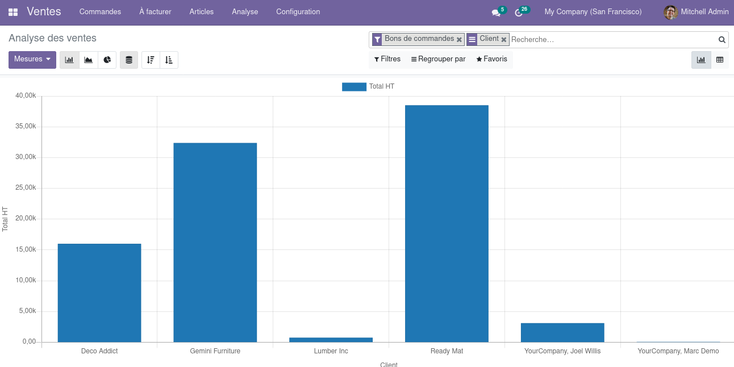734x367 pixels.
Task: Open the Filtres dropdown
Action: pyautogui.click(x=387, y=59)
